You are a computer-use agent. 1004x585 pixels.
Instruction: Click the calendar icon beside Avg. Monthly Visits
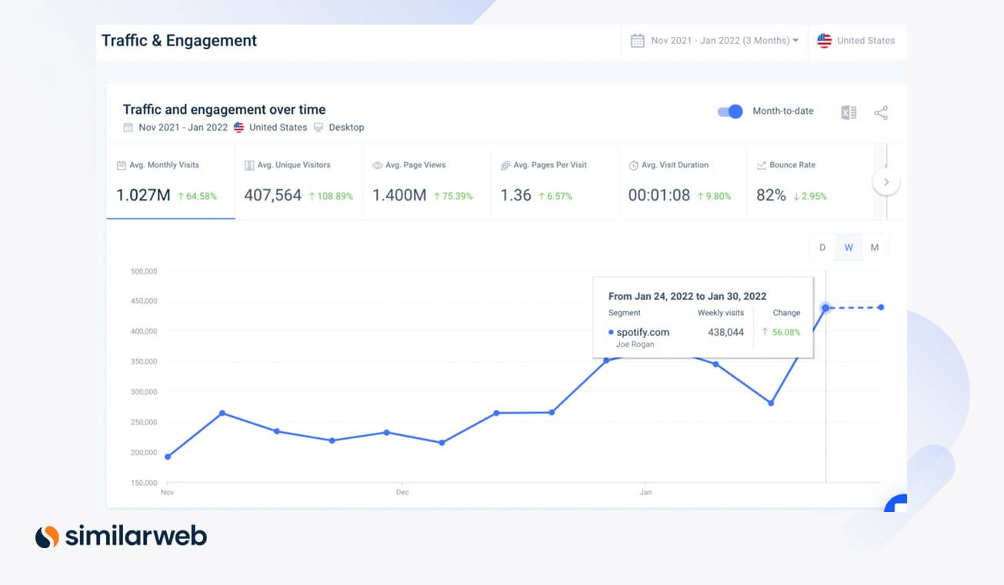point(121,165)
